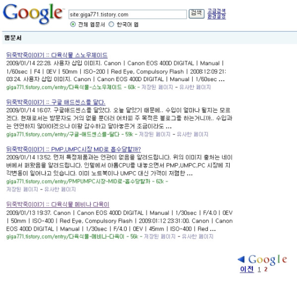Image resolution: width=297 pixels, height=282 pixels.
Task: Click the green URL giga771.tistory.com/entry/구글-애드센스를-달다
Action: (x=63, y=135)
